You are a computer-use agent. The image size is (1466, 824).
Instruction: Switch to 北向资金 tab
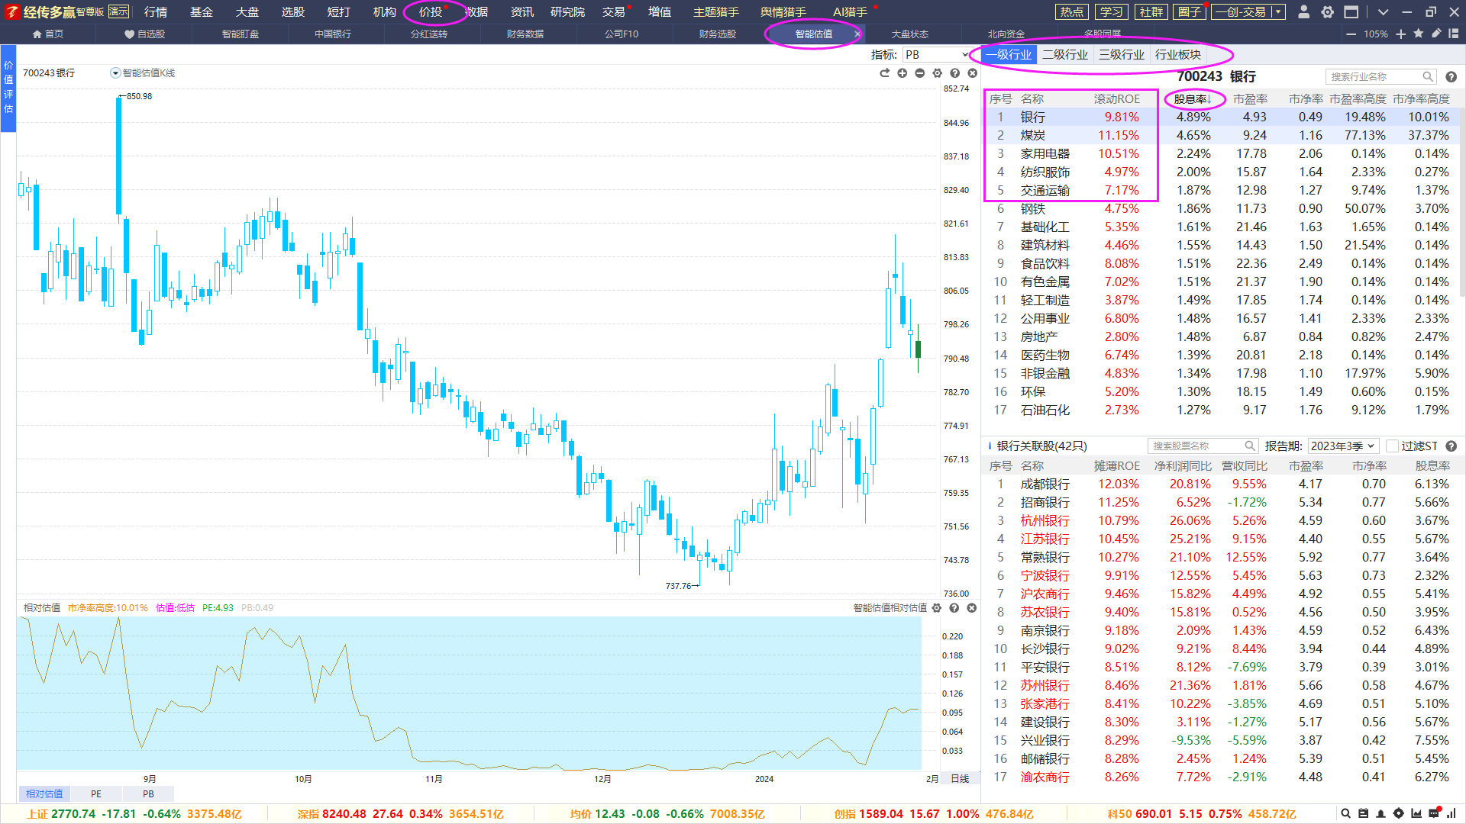(1006, 34)
